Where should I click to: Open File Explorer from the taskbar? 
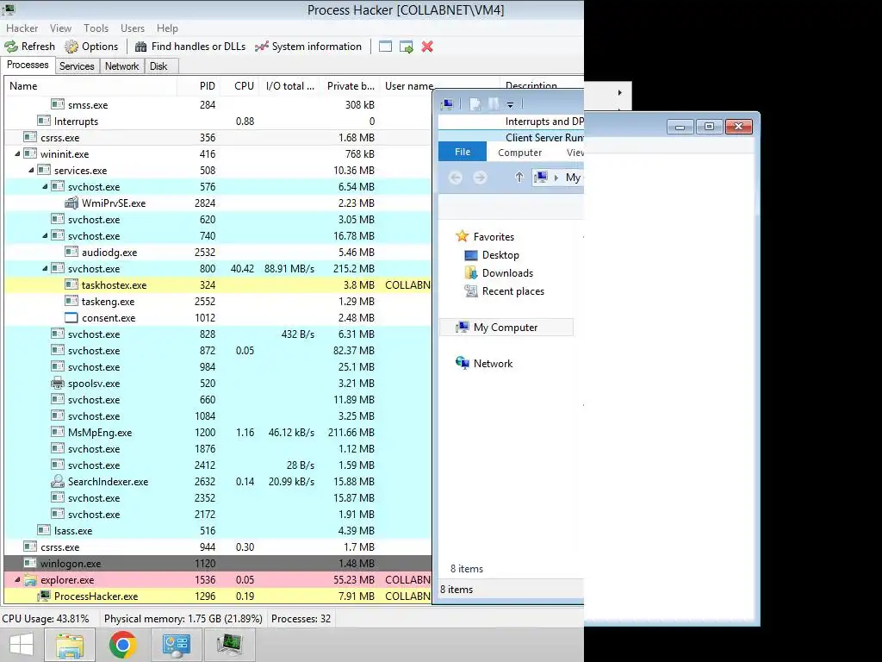coord(69,645)
